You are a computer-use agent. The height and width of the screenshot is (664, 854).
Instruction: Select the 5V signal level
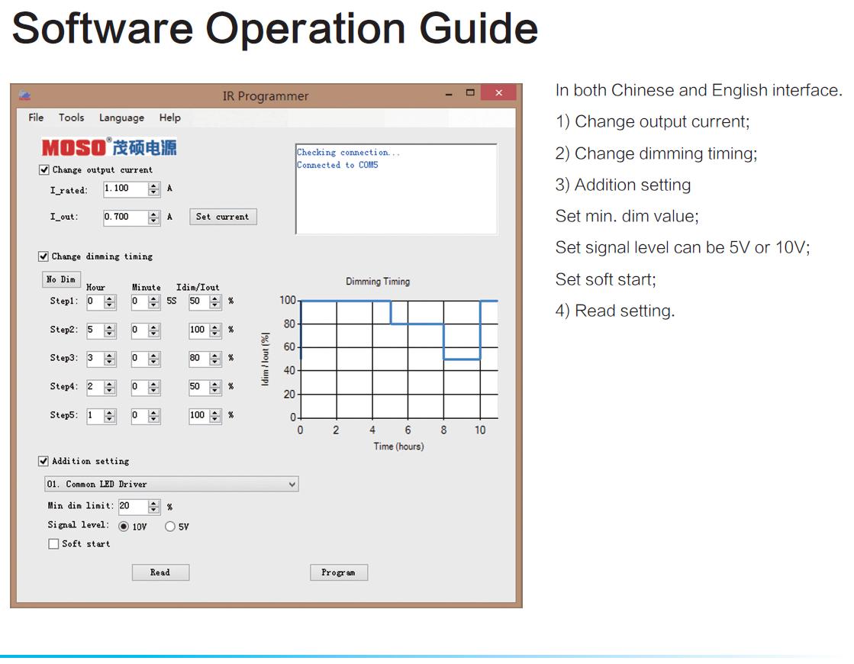click(170, 527)
